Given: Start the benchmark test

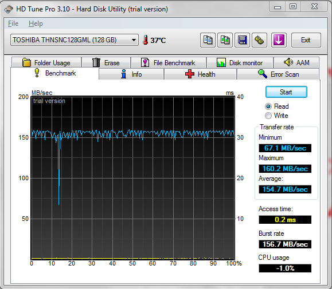Looking at the screenshot, I should tap(286, 92).
